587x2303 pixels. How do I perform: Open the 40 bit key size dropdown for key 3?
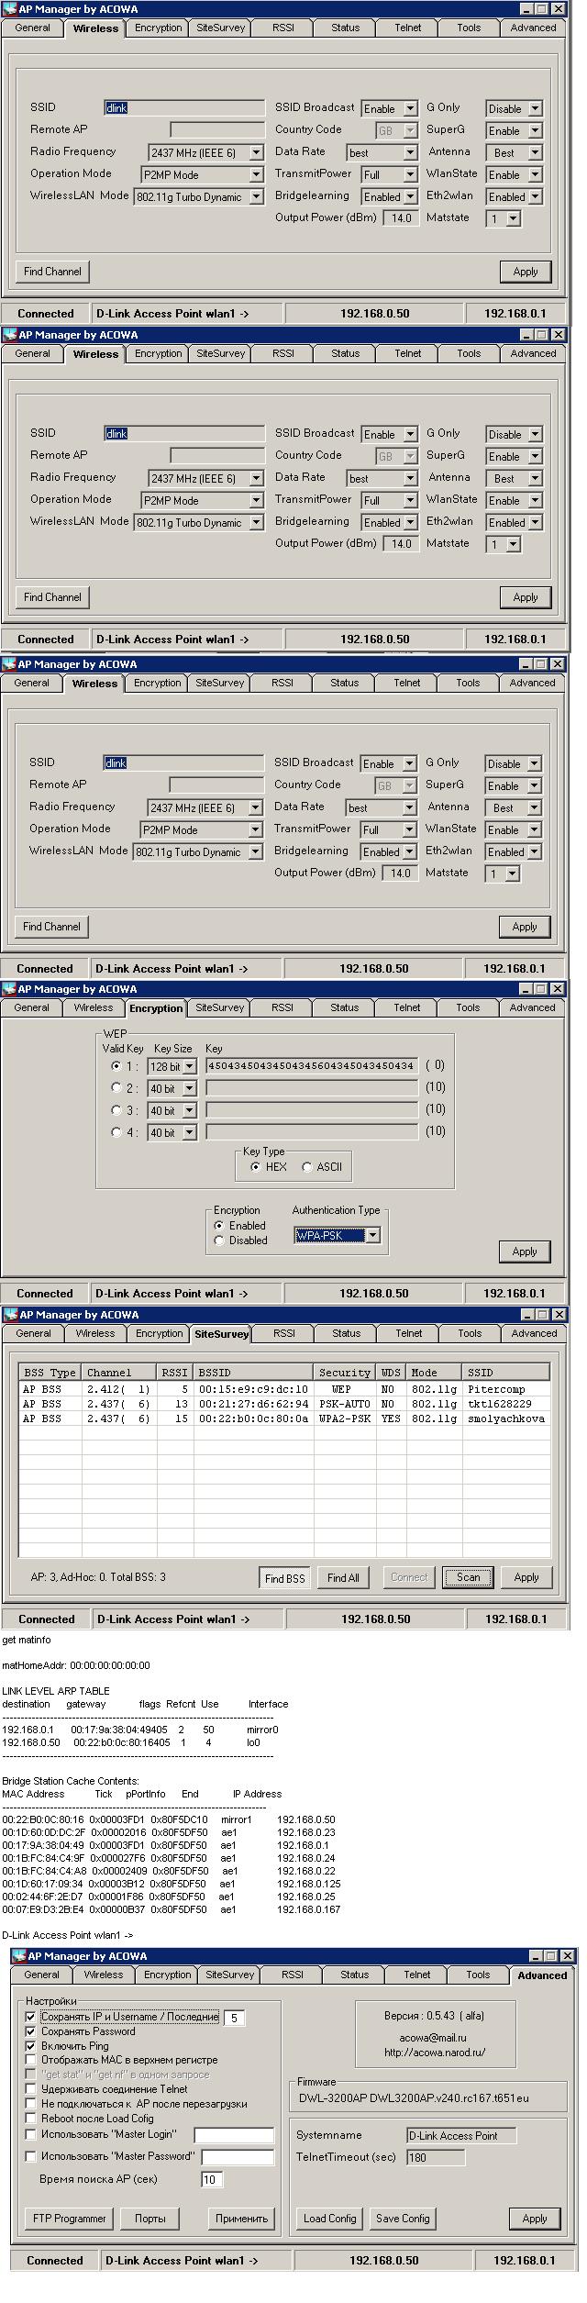[x=189, y=1111]
